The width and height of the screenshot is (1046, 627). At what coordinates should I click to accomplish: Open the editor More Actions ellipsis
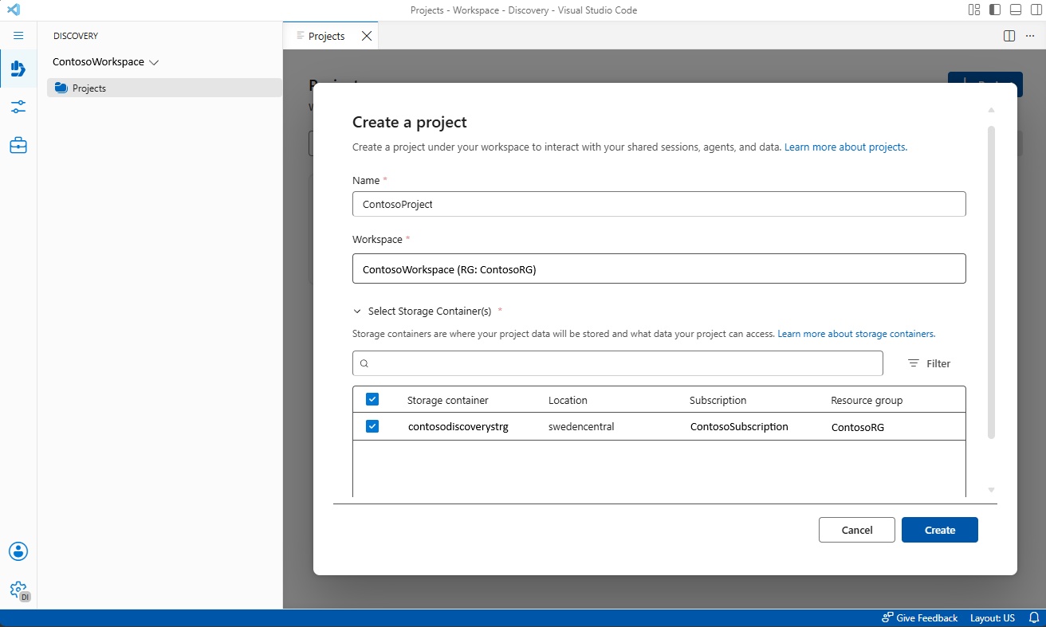click(1029, 36)
